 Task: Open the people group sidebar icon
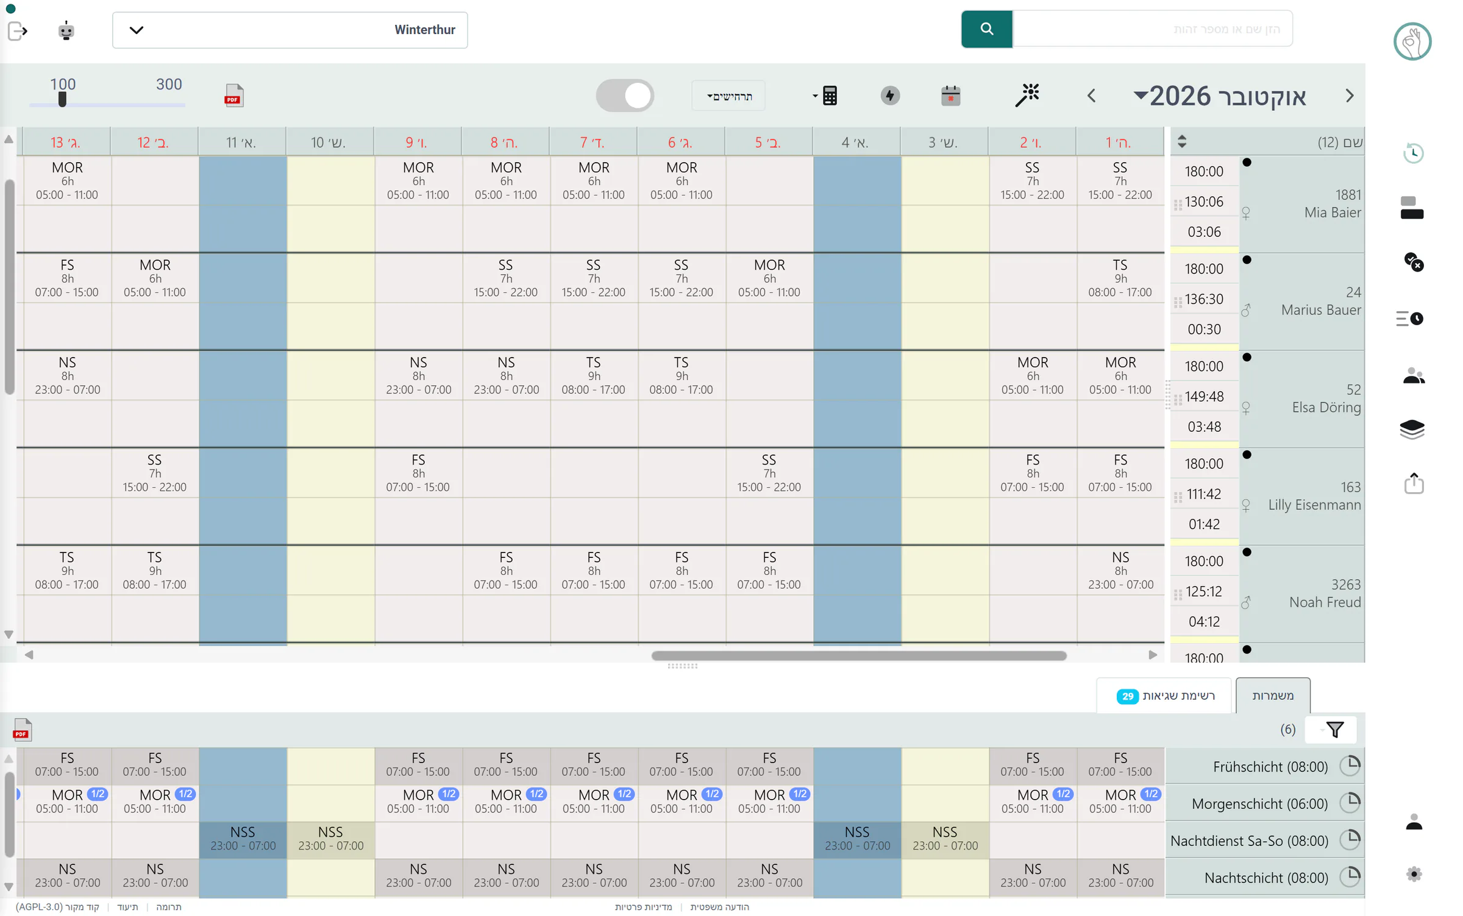click(1414, 376)
